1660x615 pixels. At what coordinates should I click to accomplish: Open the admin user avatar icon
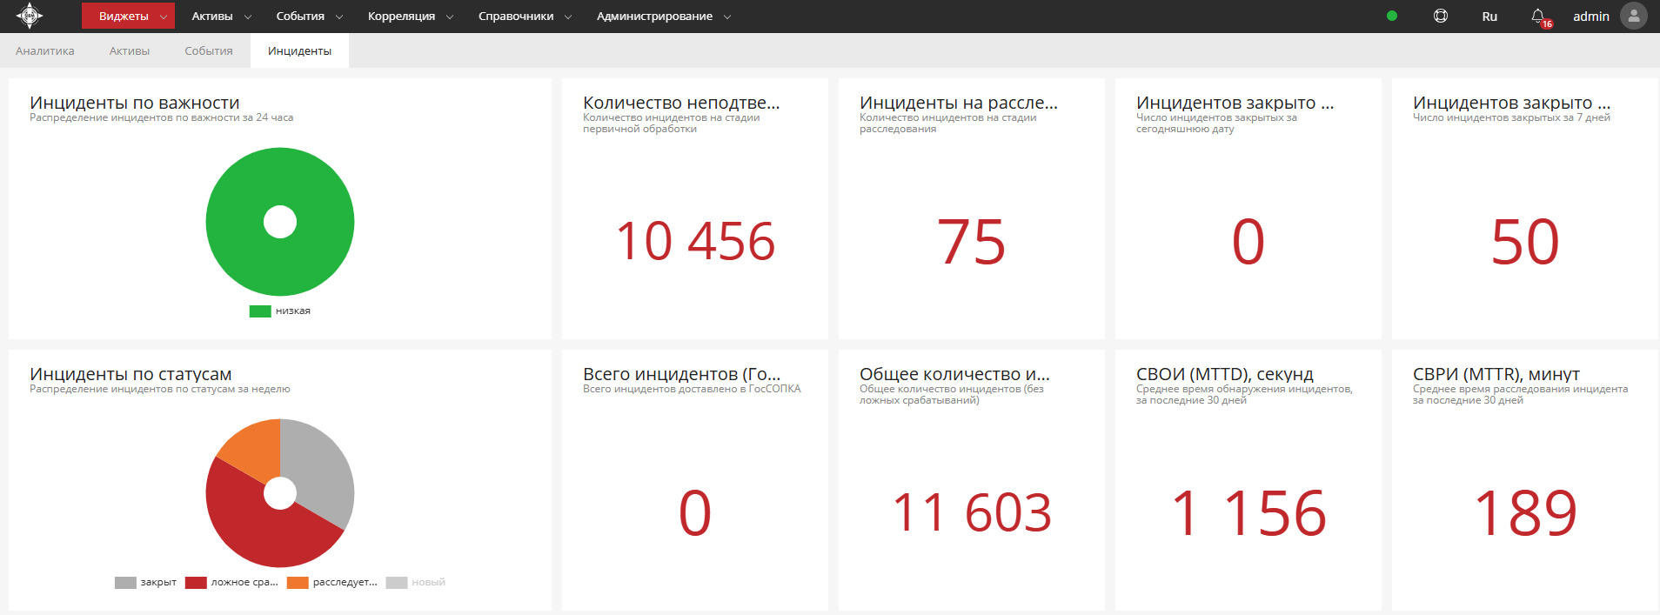click(1634, 17)
